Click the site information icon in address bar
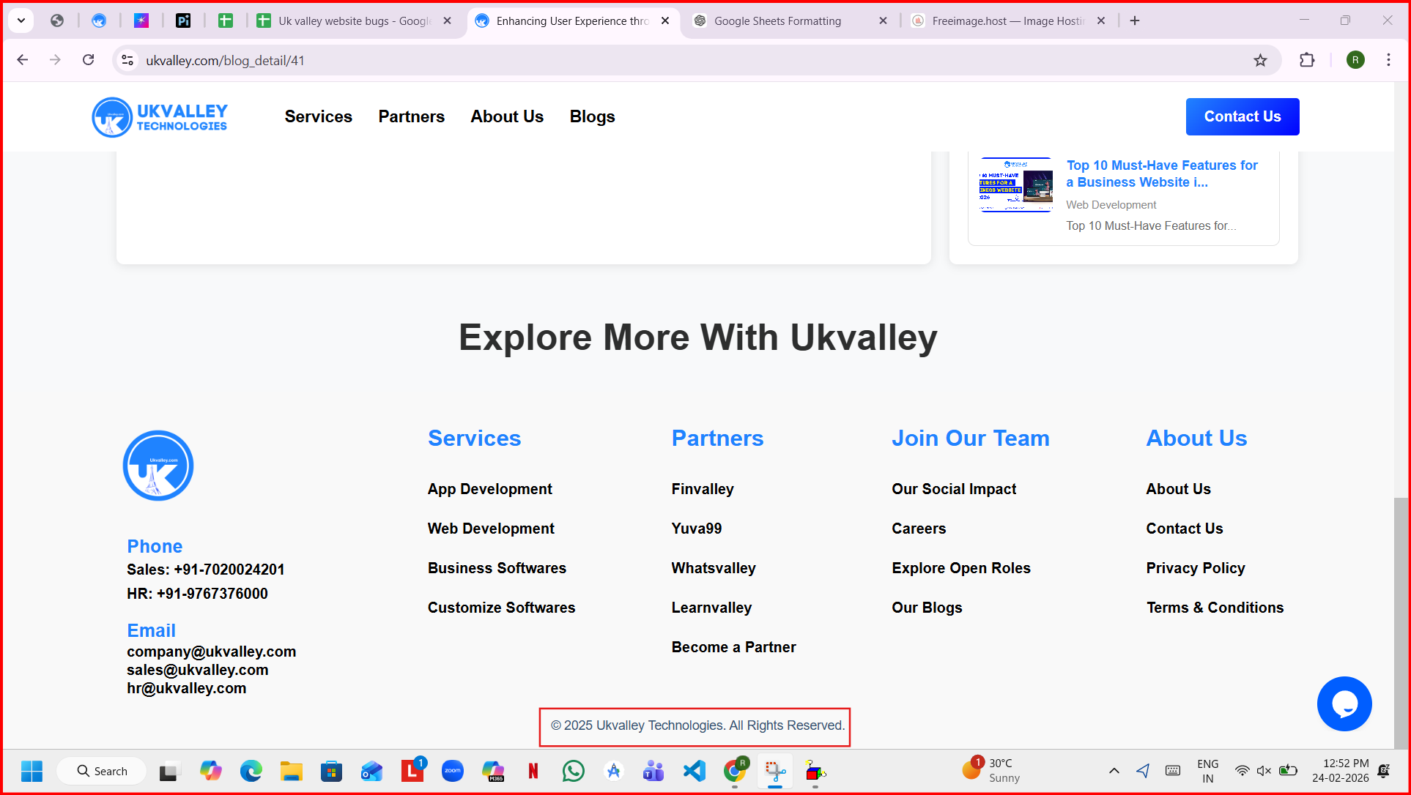This screenshot has width=1411, height=795. click(127, 60)
